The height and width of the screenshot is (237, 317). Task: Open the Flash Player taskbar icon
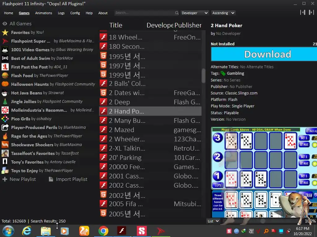click(122, 231)
